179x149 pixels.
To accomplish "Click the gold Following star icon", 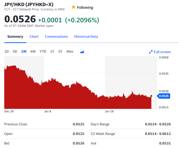I will point(74,7).
